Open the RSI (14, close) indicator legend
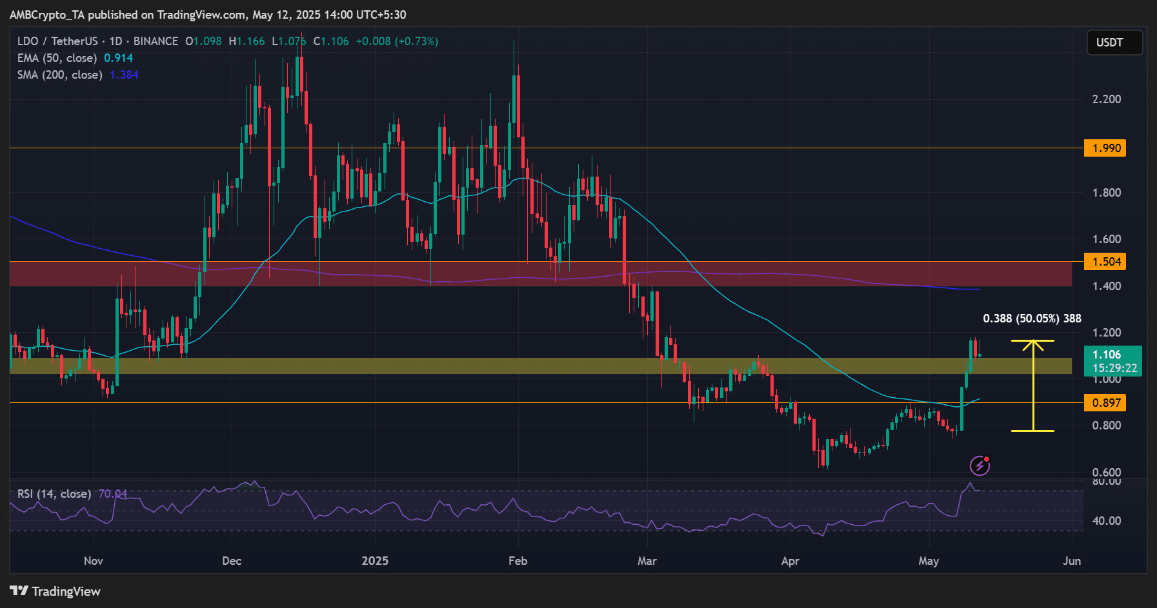1157x608 pixels. click(x=54, y=494)
